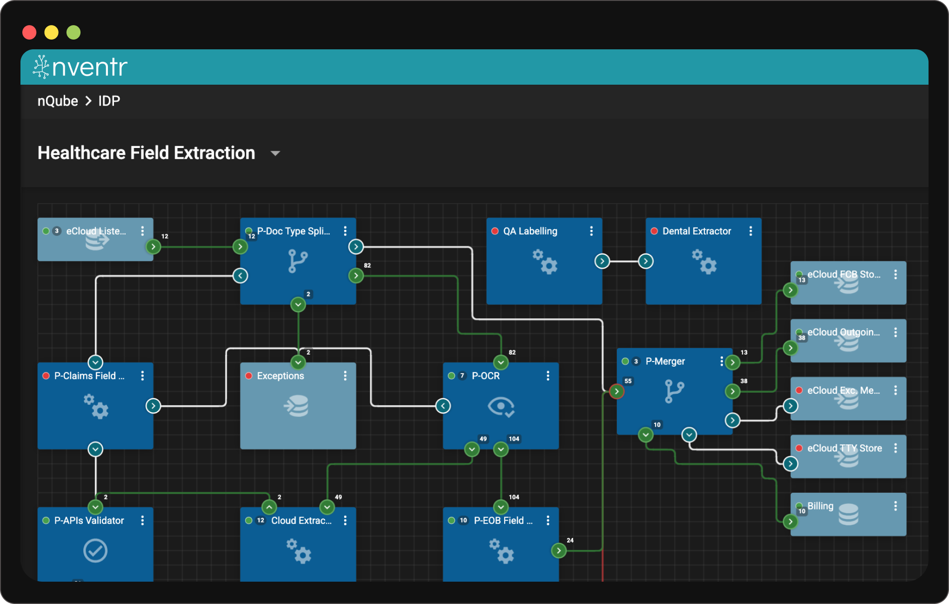Click the database icon in Billing node
The width and height of the screenshot is (949, 604).
coord(849,515)
